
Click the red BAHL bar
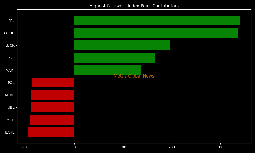[51, 132]
